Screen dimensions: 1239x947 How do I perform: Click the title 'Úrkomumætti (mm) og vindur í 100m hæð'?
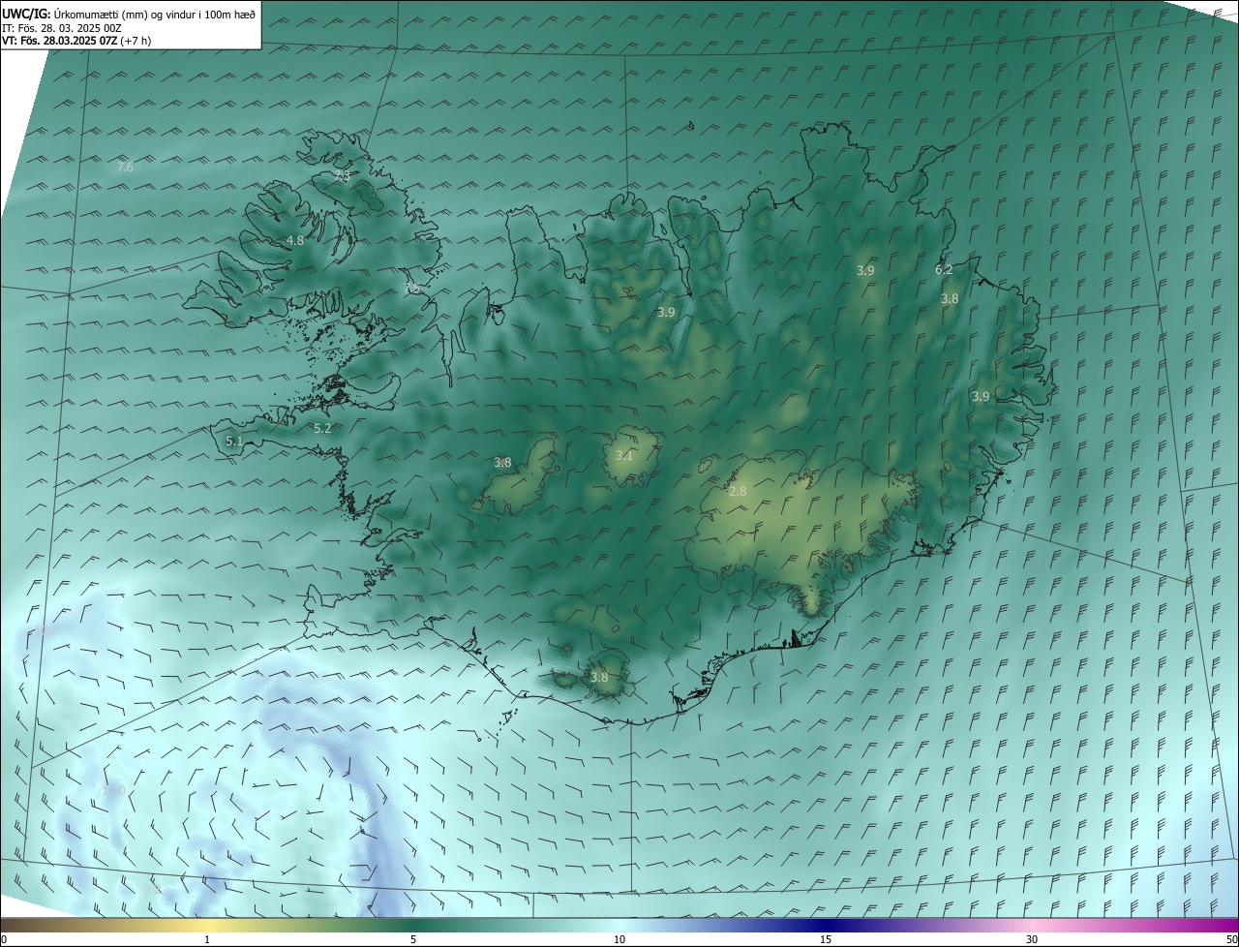156,14
